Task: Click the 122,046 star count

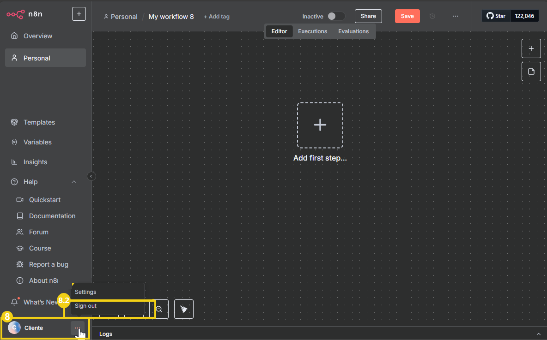Action: [x=524, y=16]
